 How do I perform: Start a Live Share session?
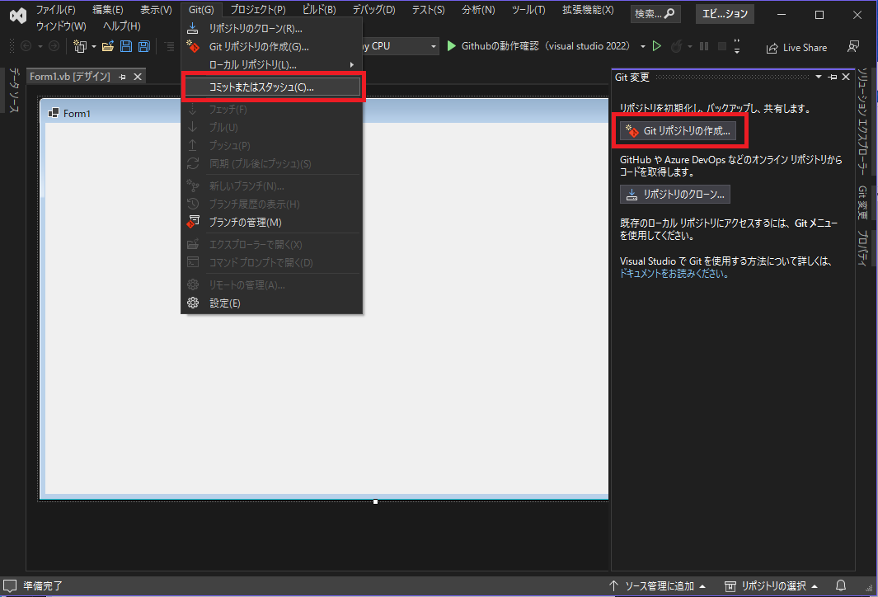click(x=796, y=47)
